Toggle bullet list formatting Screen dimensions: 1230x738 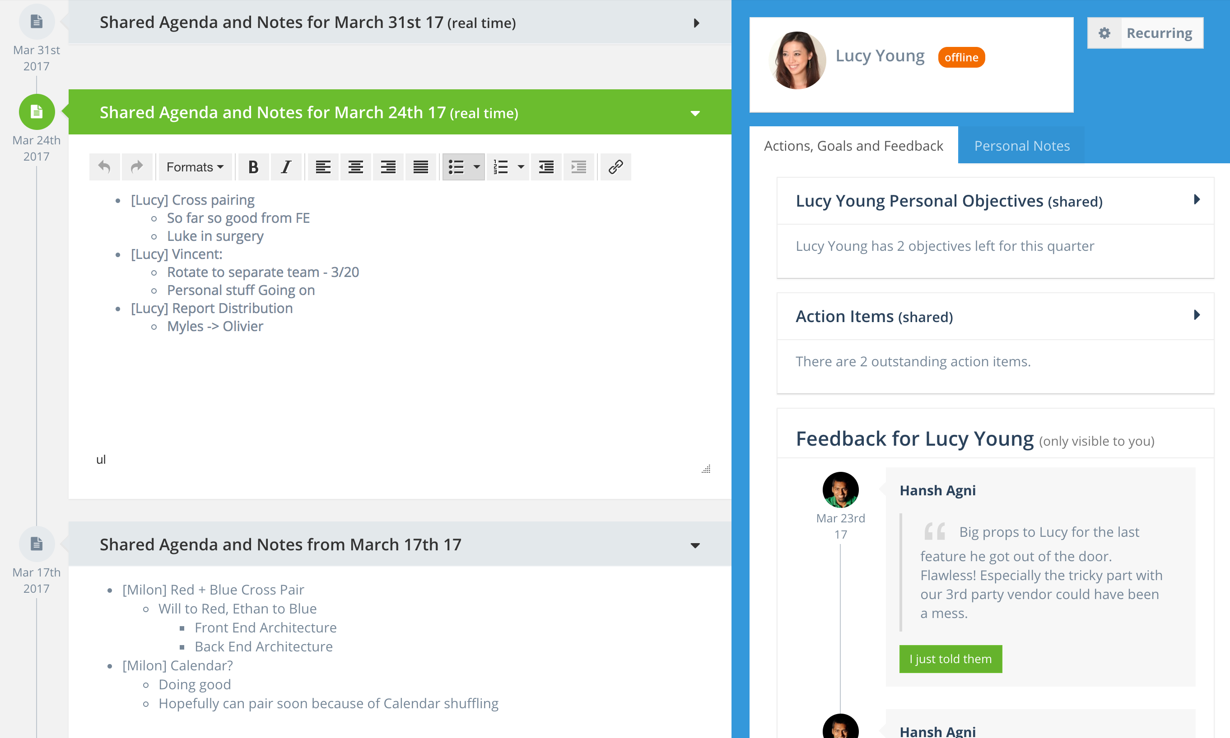(456, 167)
